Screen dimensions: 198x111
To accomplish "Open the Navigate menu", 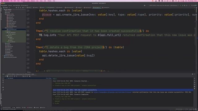I will [23, 1].
